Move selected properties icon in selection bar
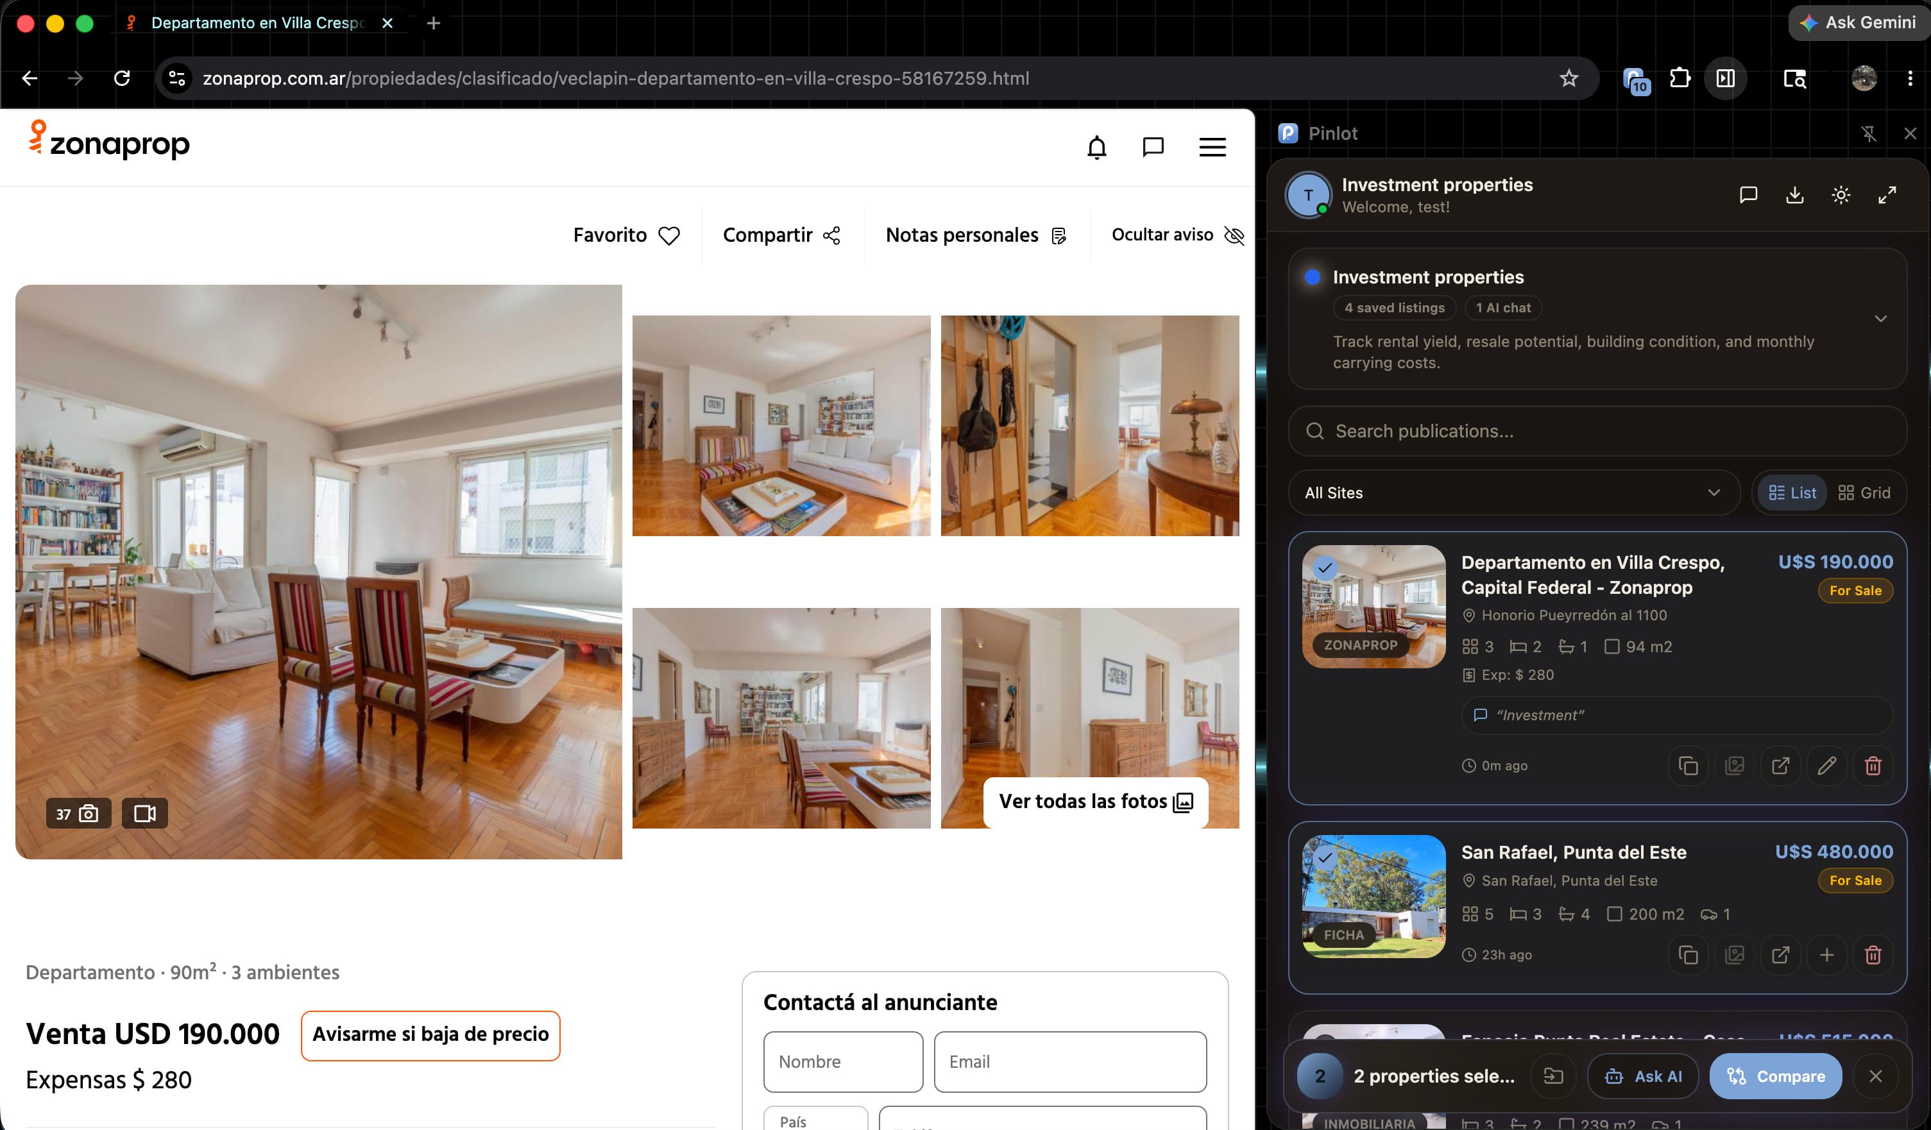Screen dimensions: 1931x1130 1553,1076
